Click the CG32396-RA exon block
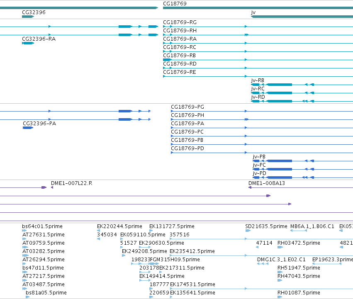Viewport: 353px width, 299px height. point(28,43)
